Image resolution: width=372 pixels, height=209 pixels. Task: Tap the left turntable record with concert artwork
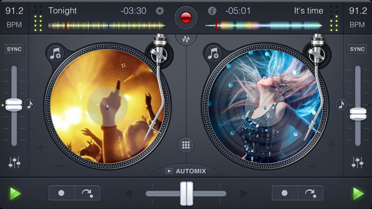(x=107, y=107)
